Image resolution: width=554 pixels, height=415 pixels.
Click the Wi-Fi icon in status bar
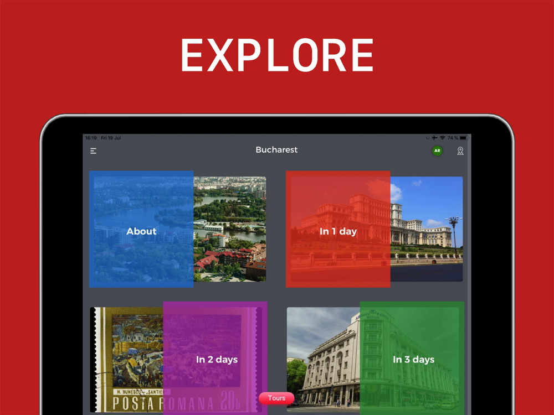442,138
